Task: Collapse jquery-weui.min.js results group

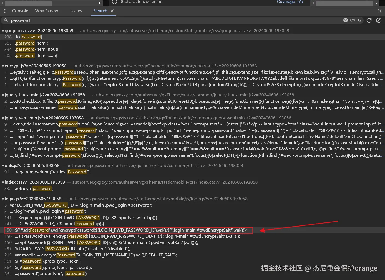Action: [x=3, y=118]
